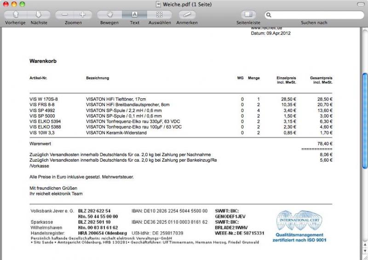Screen dimensions: 368x260
Task: Click VISATON HiFi Breitbandlautsprecher, 8cm description
Action: [128, 105]
